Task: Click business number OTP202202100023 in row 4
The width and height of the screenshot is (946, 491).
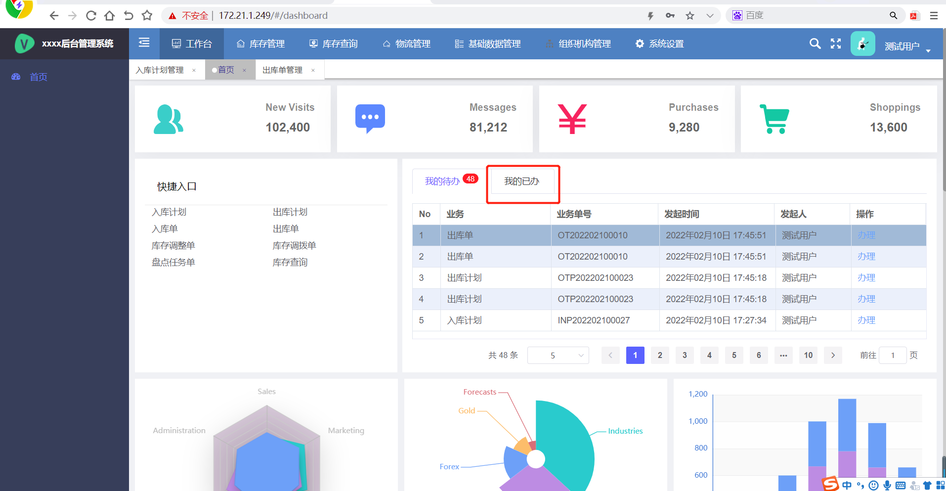Action: tap(596, 299)
